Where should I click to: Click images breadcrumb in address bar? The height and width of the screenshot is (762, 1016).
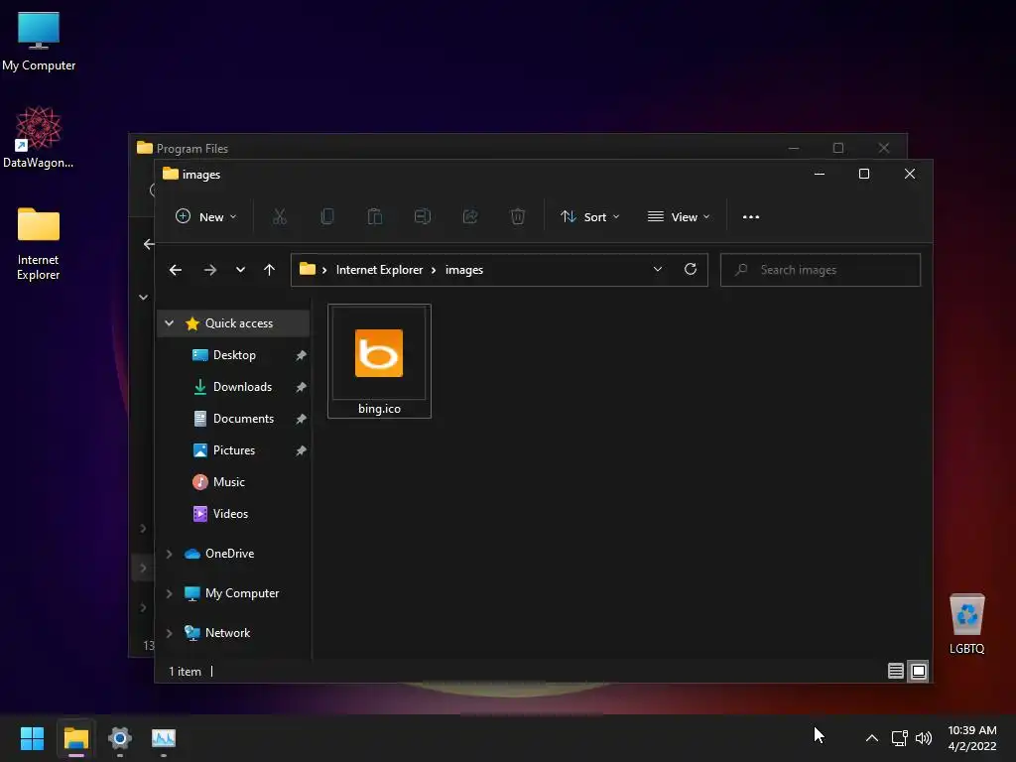pos(464,270)
